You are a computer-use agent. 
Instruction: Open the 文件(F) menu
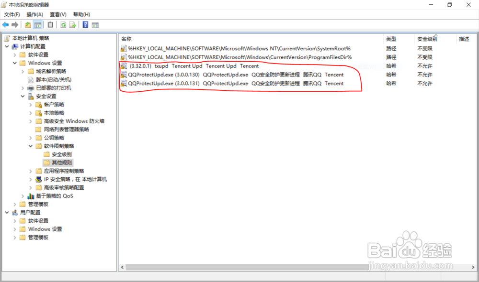(12, 15)
